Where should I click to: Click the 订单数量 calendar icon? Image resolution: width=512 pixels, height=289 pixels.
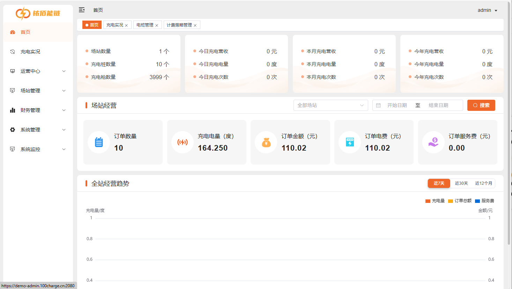point(98,142)
